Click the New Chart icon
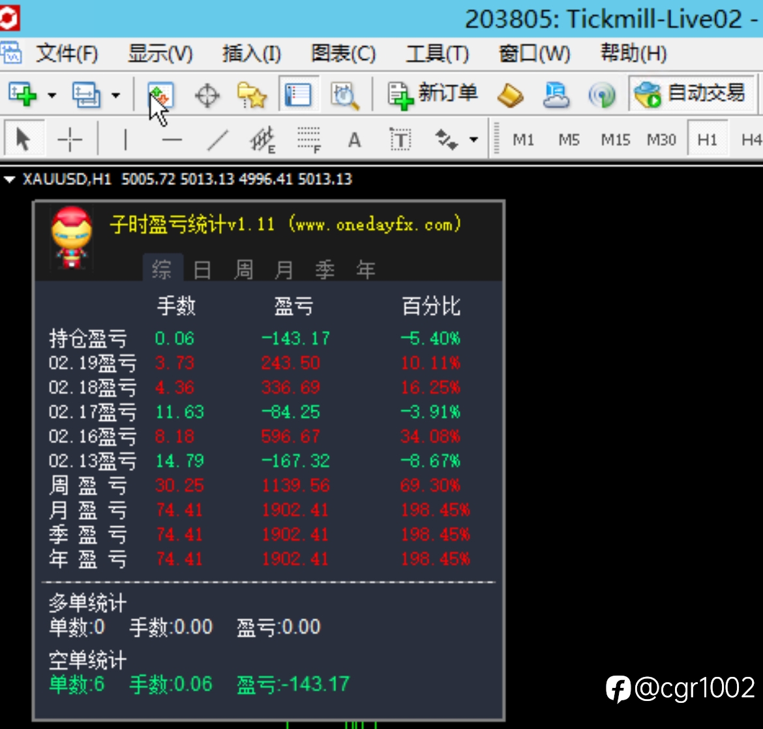Image resolution: width=763 pixels, height=729 pixels. tap(22, 94)
